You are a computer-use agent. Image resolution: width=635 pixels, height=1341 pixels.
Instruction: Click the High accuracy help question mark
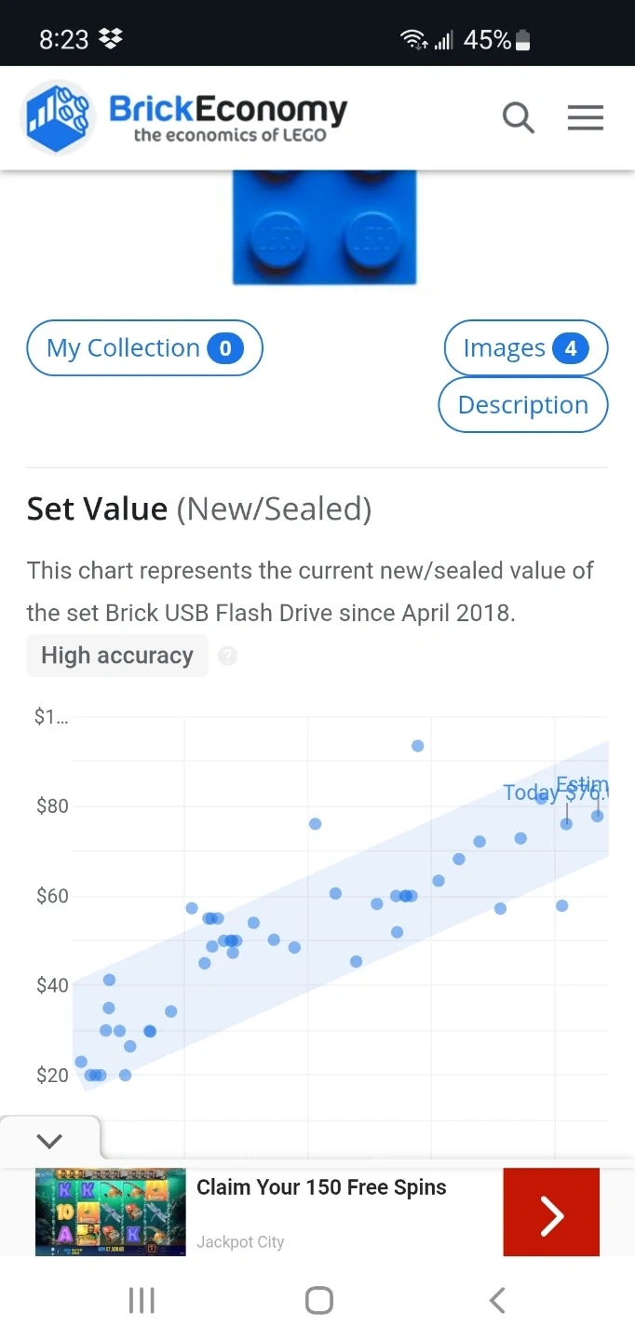click(227, 657)
